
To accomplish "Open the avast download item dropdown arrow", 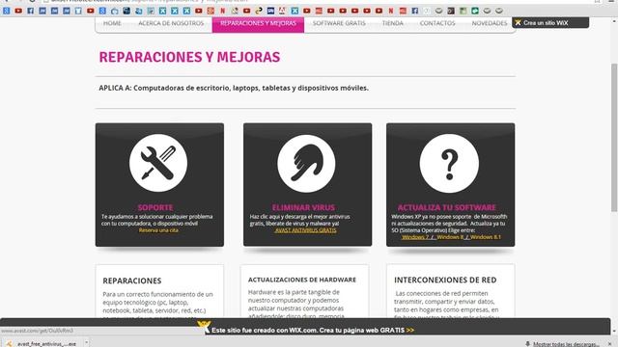I will pyautogui.click(x=86, y=343).
